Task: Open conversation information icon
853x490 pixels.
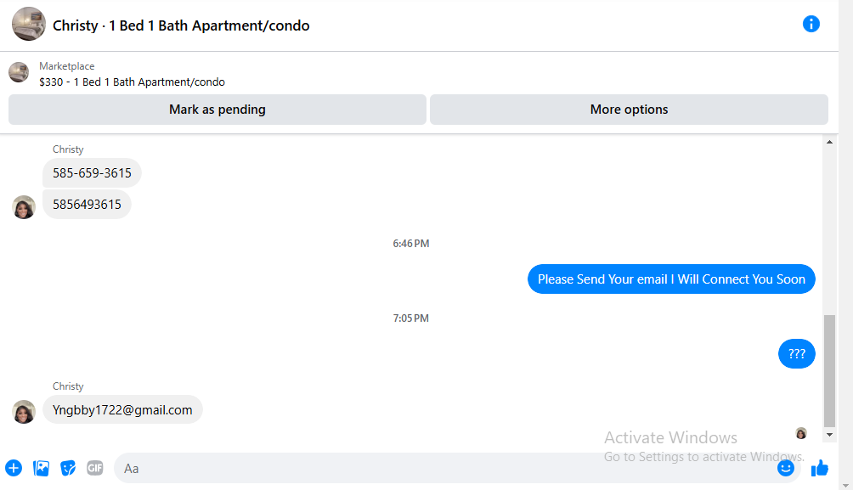Action: [811, 24]
